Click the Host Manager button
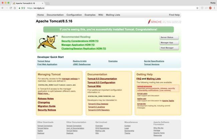The width and height of the screenshot is (217, 139). click(x=169, y=48)
